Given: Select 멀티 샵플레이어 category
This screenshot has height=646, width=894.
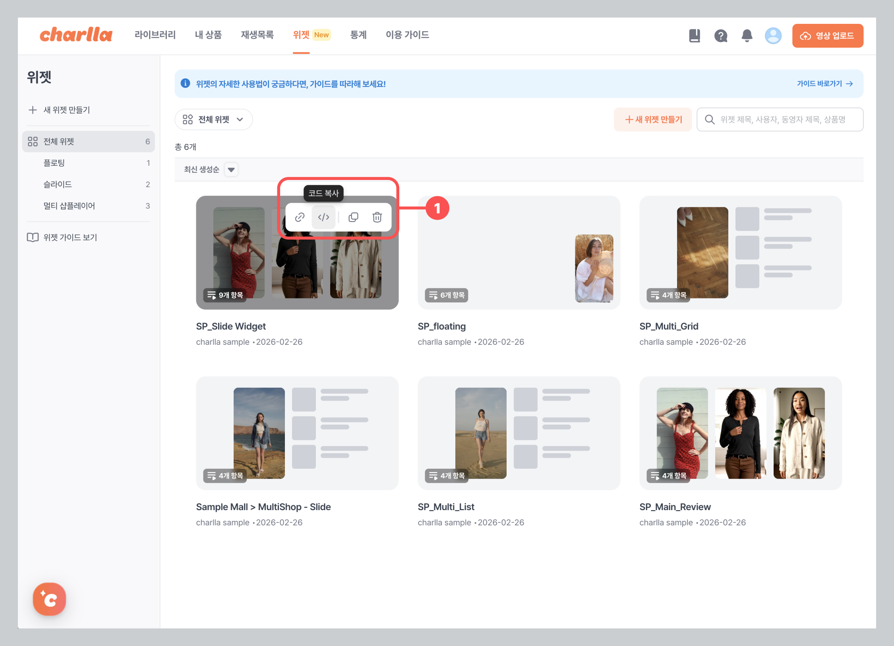Looking at the screenshot, I should click(69, 206).
